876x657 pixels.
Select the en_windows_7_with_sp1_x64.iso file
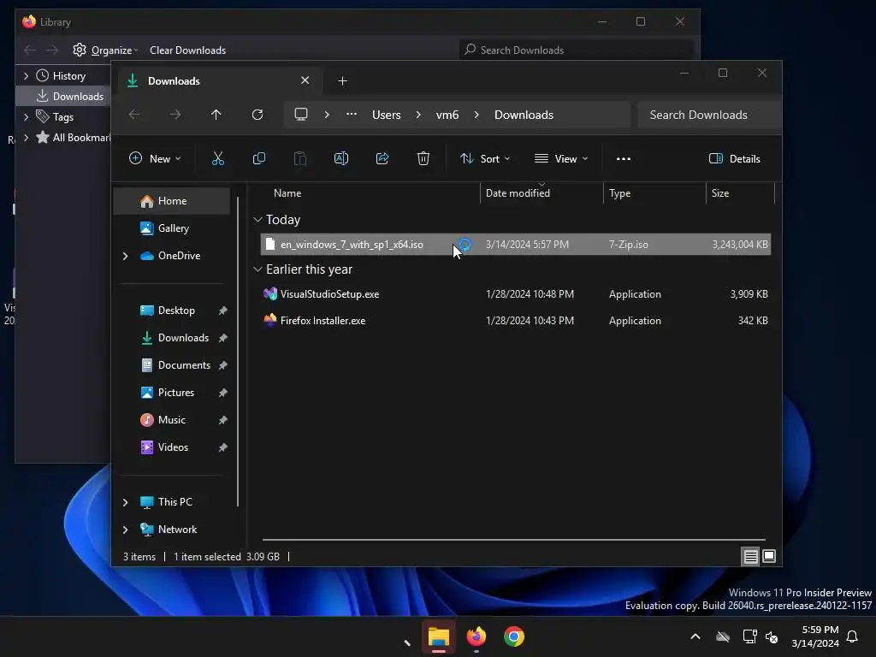click(x=516, y=245)
